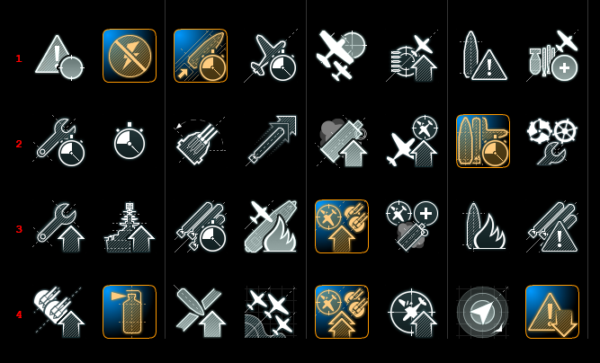Select the torpedo tubes with warning triangle skill
Screen dimensions: 600x363
tap(552, 227)
